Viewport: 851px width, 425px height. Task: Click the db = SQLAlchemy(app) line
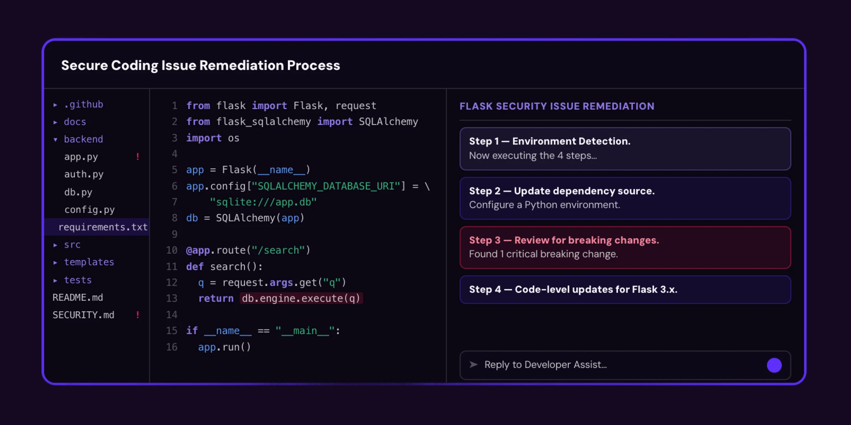point(245,218)
